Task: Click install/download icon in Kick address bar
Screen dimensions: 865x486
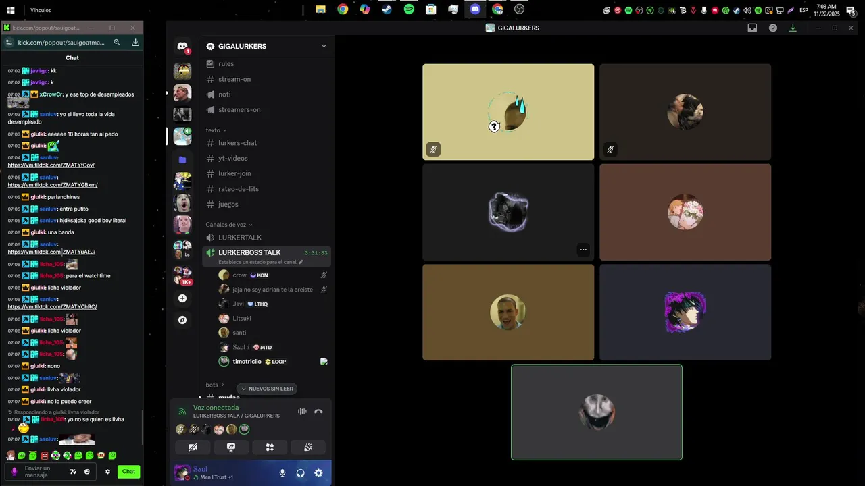Action: pos(135,43)
